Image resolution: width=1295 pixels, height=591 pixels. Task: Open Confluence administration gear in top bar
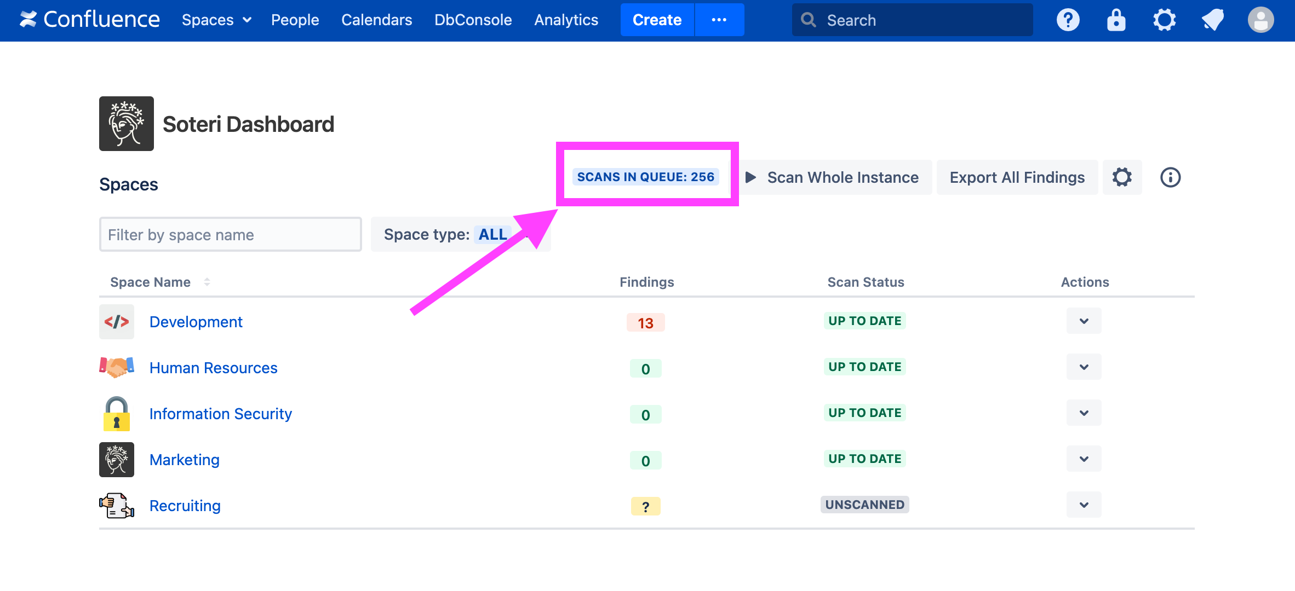1164,20
